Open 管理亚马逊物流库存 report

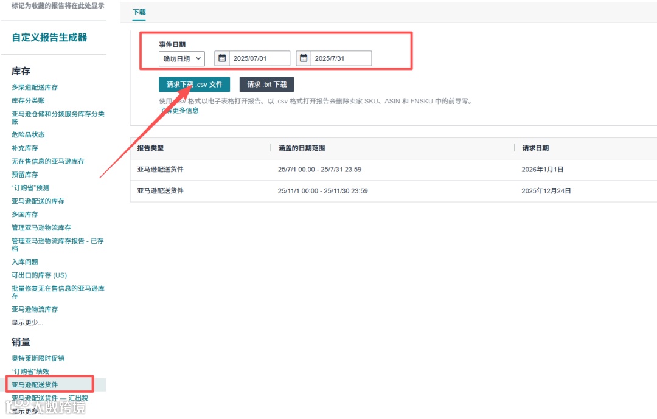click(41, 227)
